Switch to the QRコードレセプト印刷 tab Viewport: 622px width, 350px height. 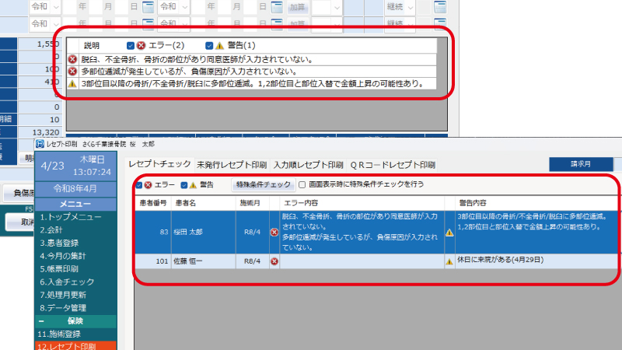393,165
